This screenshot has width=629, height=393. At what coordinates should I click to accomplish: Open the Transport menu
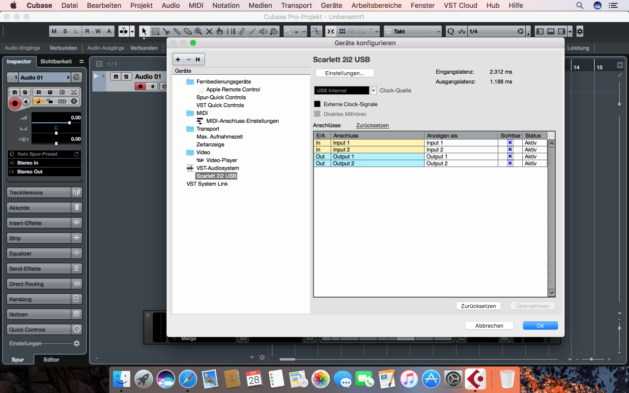pyautogui.click(x=296, y=5)
